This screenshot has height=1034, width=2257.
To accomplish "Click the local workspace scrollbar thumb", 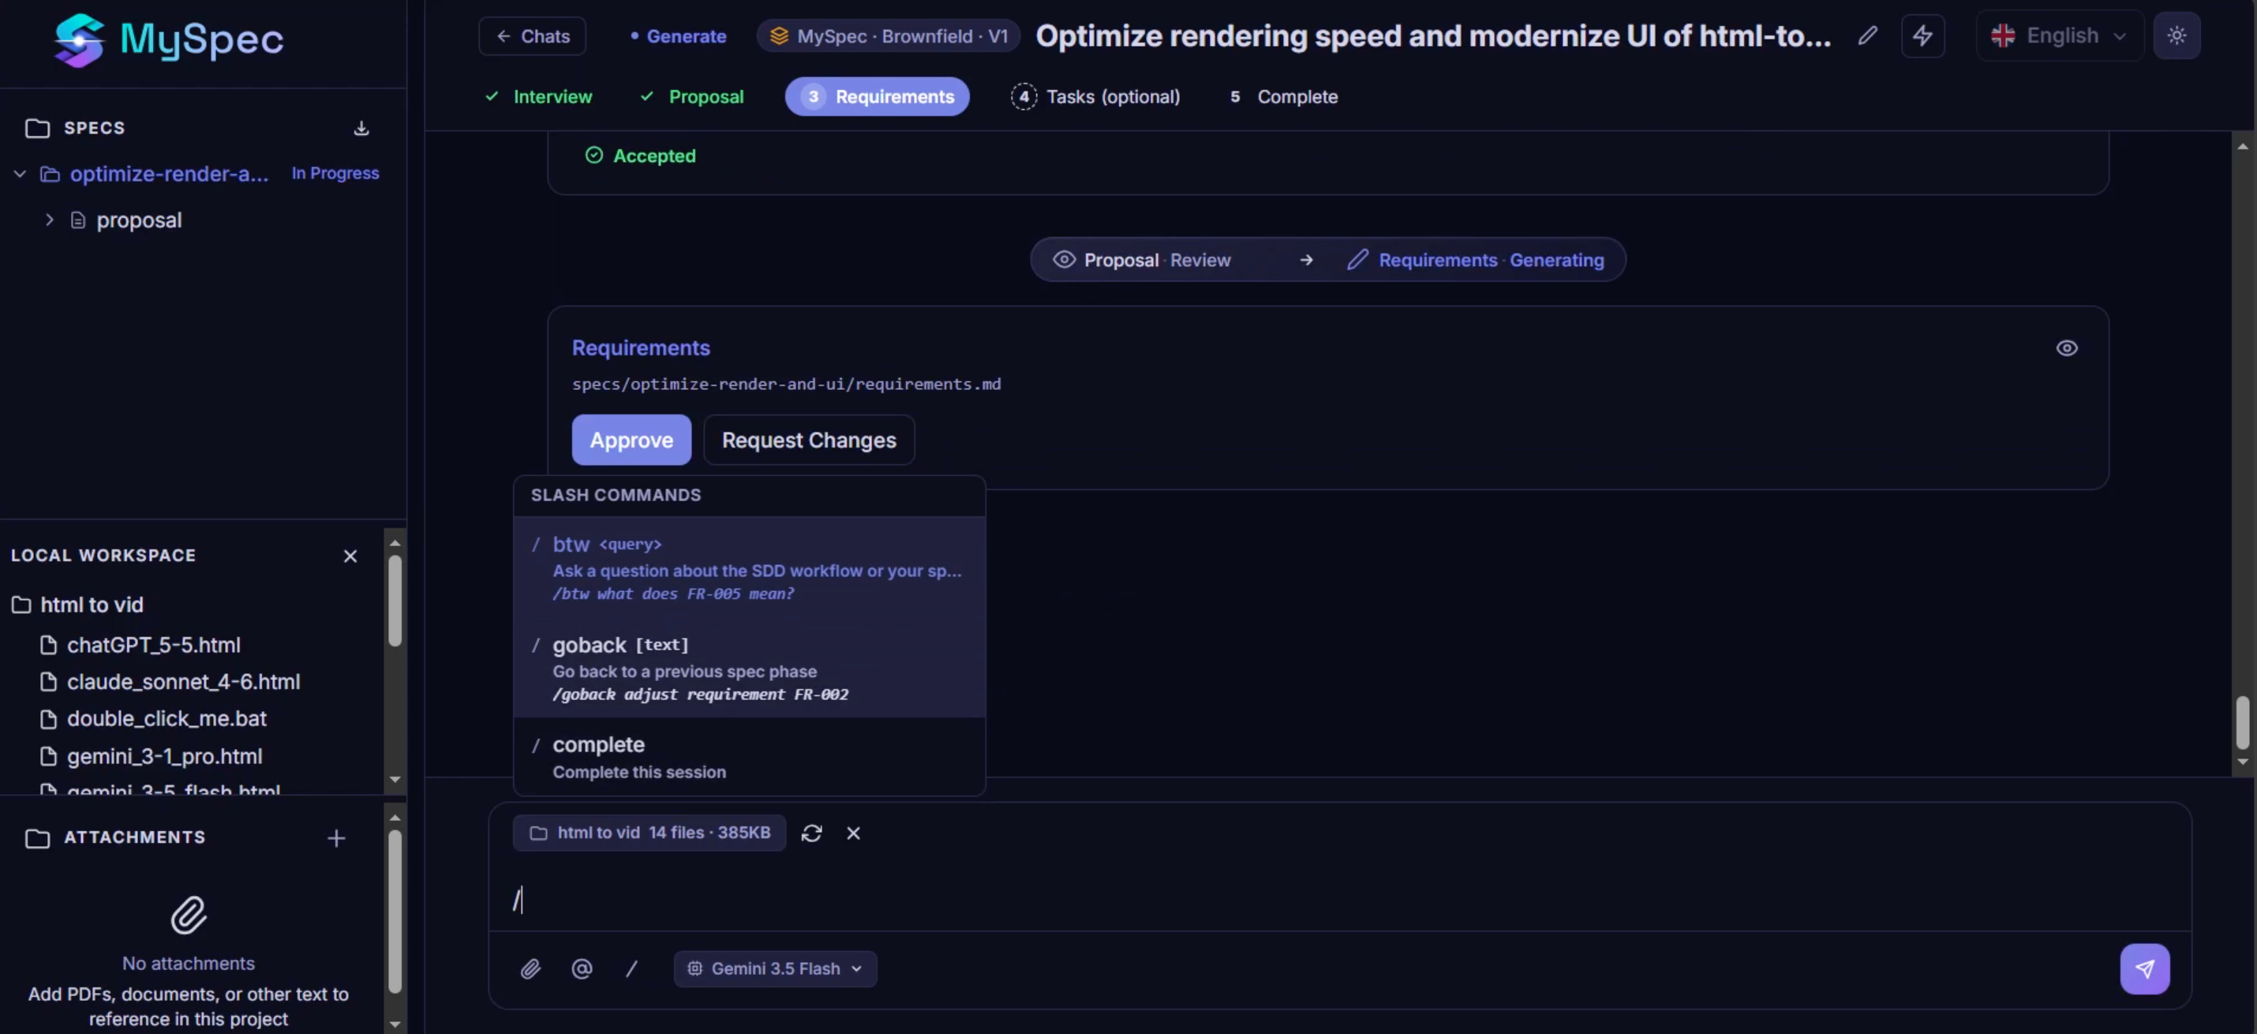I will [x=395, y=602].
